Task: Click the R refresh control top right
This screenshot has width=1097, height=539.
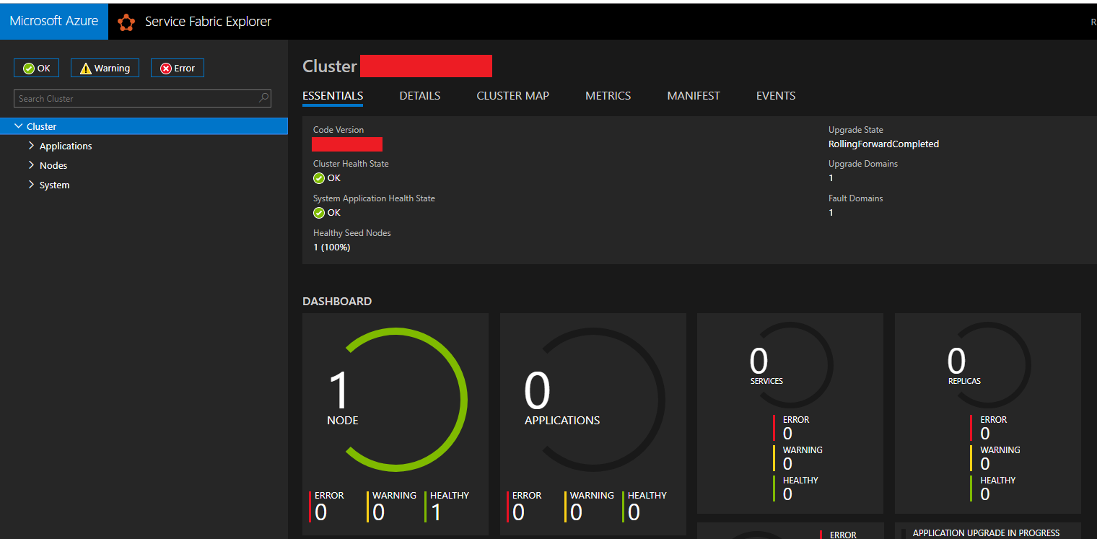Action: [x=1092, y=22]
